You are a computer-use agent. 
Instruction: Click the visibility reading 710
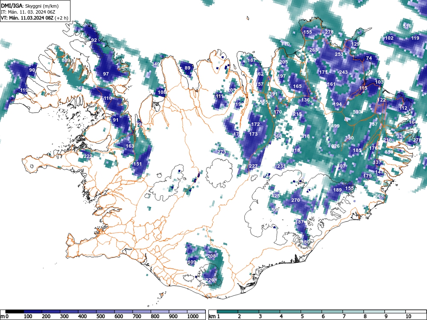(285, 44)
